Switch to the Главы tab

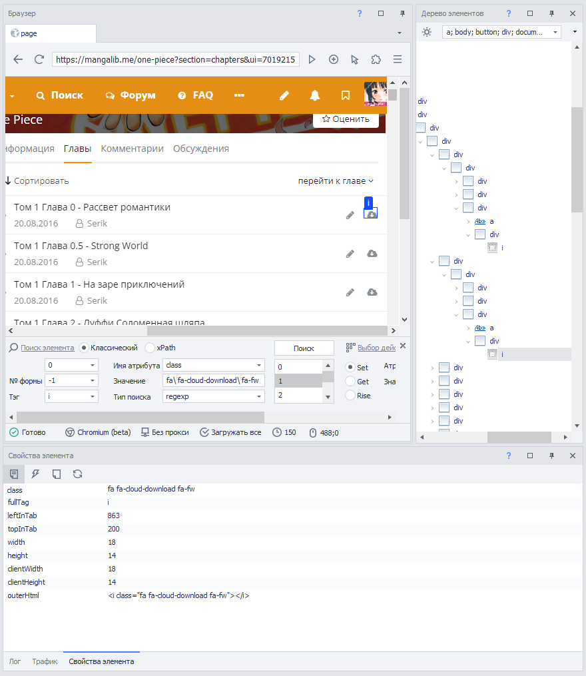[78, 149]
